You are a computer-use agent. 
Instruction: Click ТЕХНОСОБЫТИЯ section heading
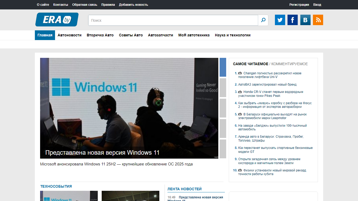(56, 186)
